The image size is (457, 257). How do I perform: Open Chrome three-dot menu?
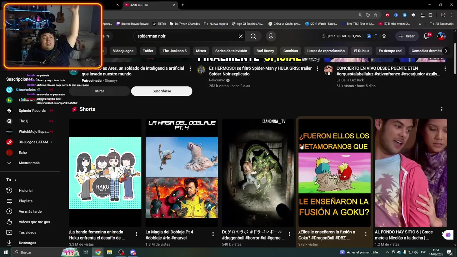pos(452,15)
